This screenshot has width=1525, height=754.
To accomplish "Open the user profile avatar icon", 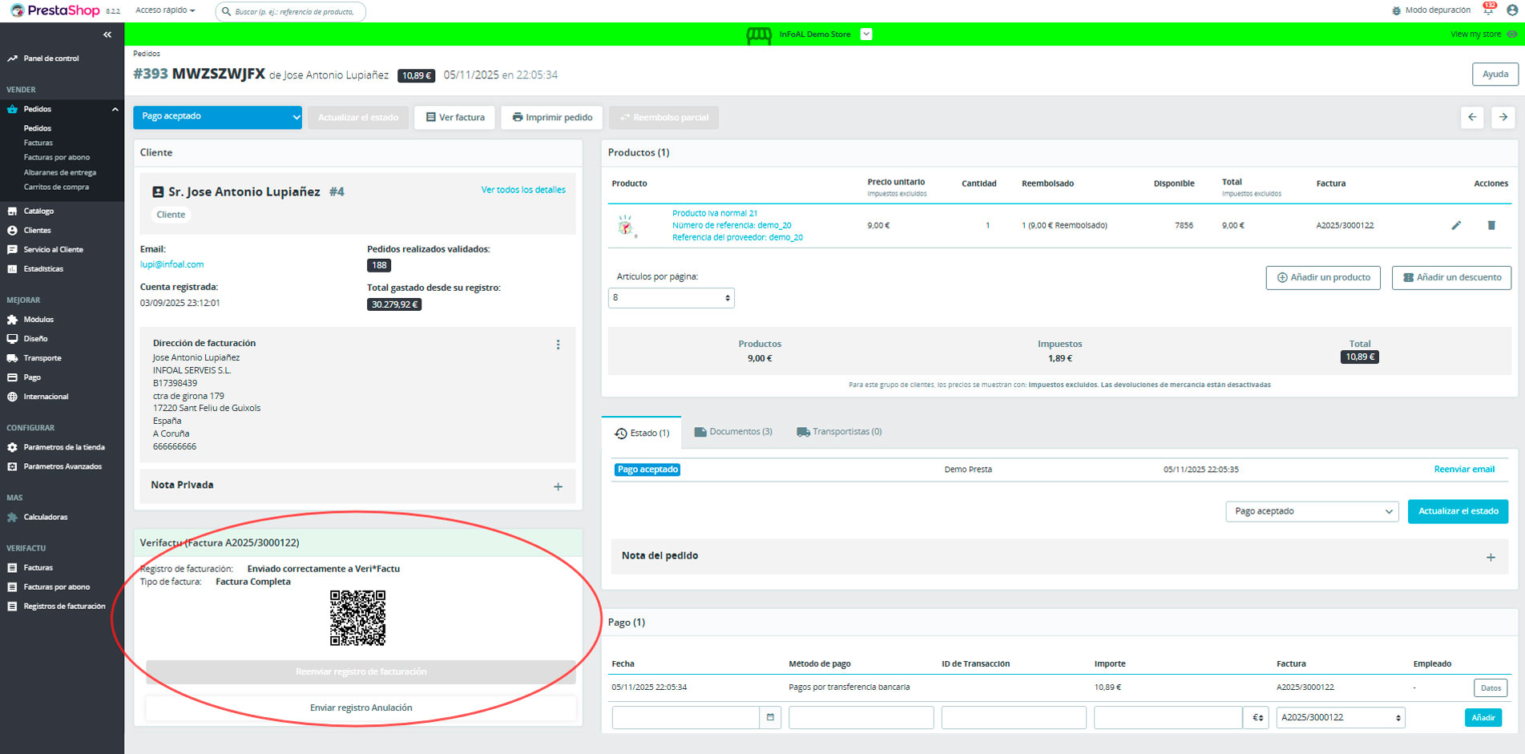I will (1511, 10).
